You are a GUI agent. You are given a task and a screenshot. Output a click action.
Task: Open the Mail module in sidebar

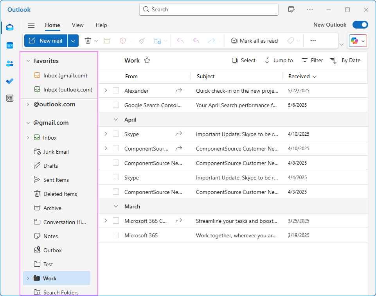(x=10, y=27)
